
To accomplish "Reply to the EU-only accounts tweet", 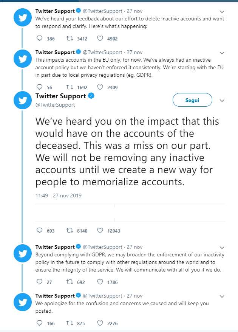I will (40, 87).
